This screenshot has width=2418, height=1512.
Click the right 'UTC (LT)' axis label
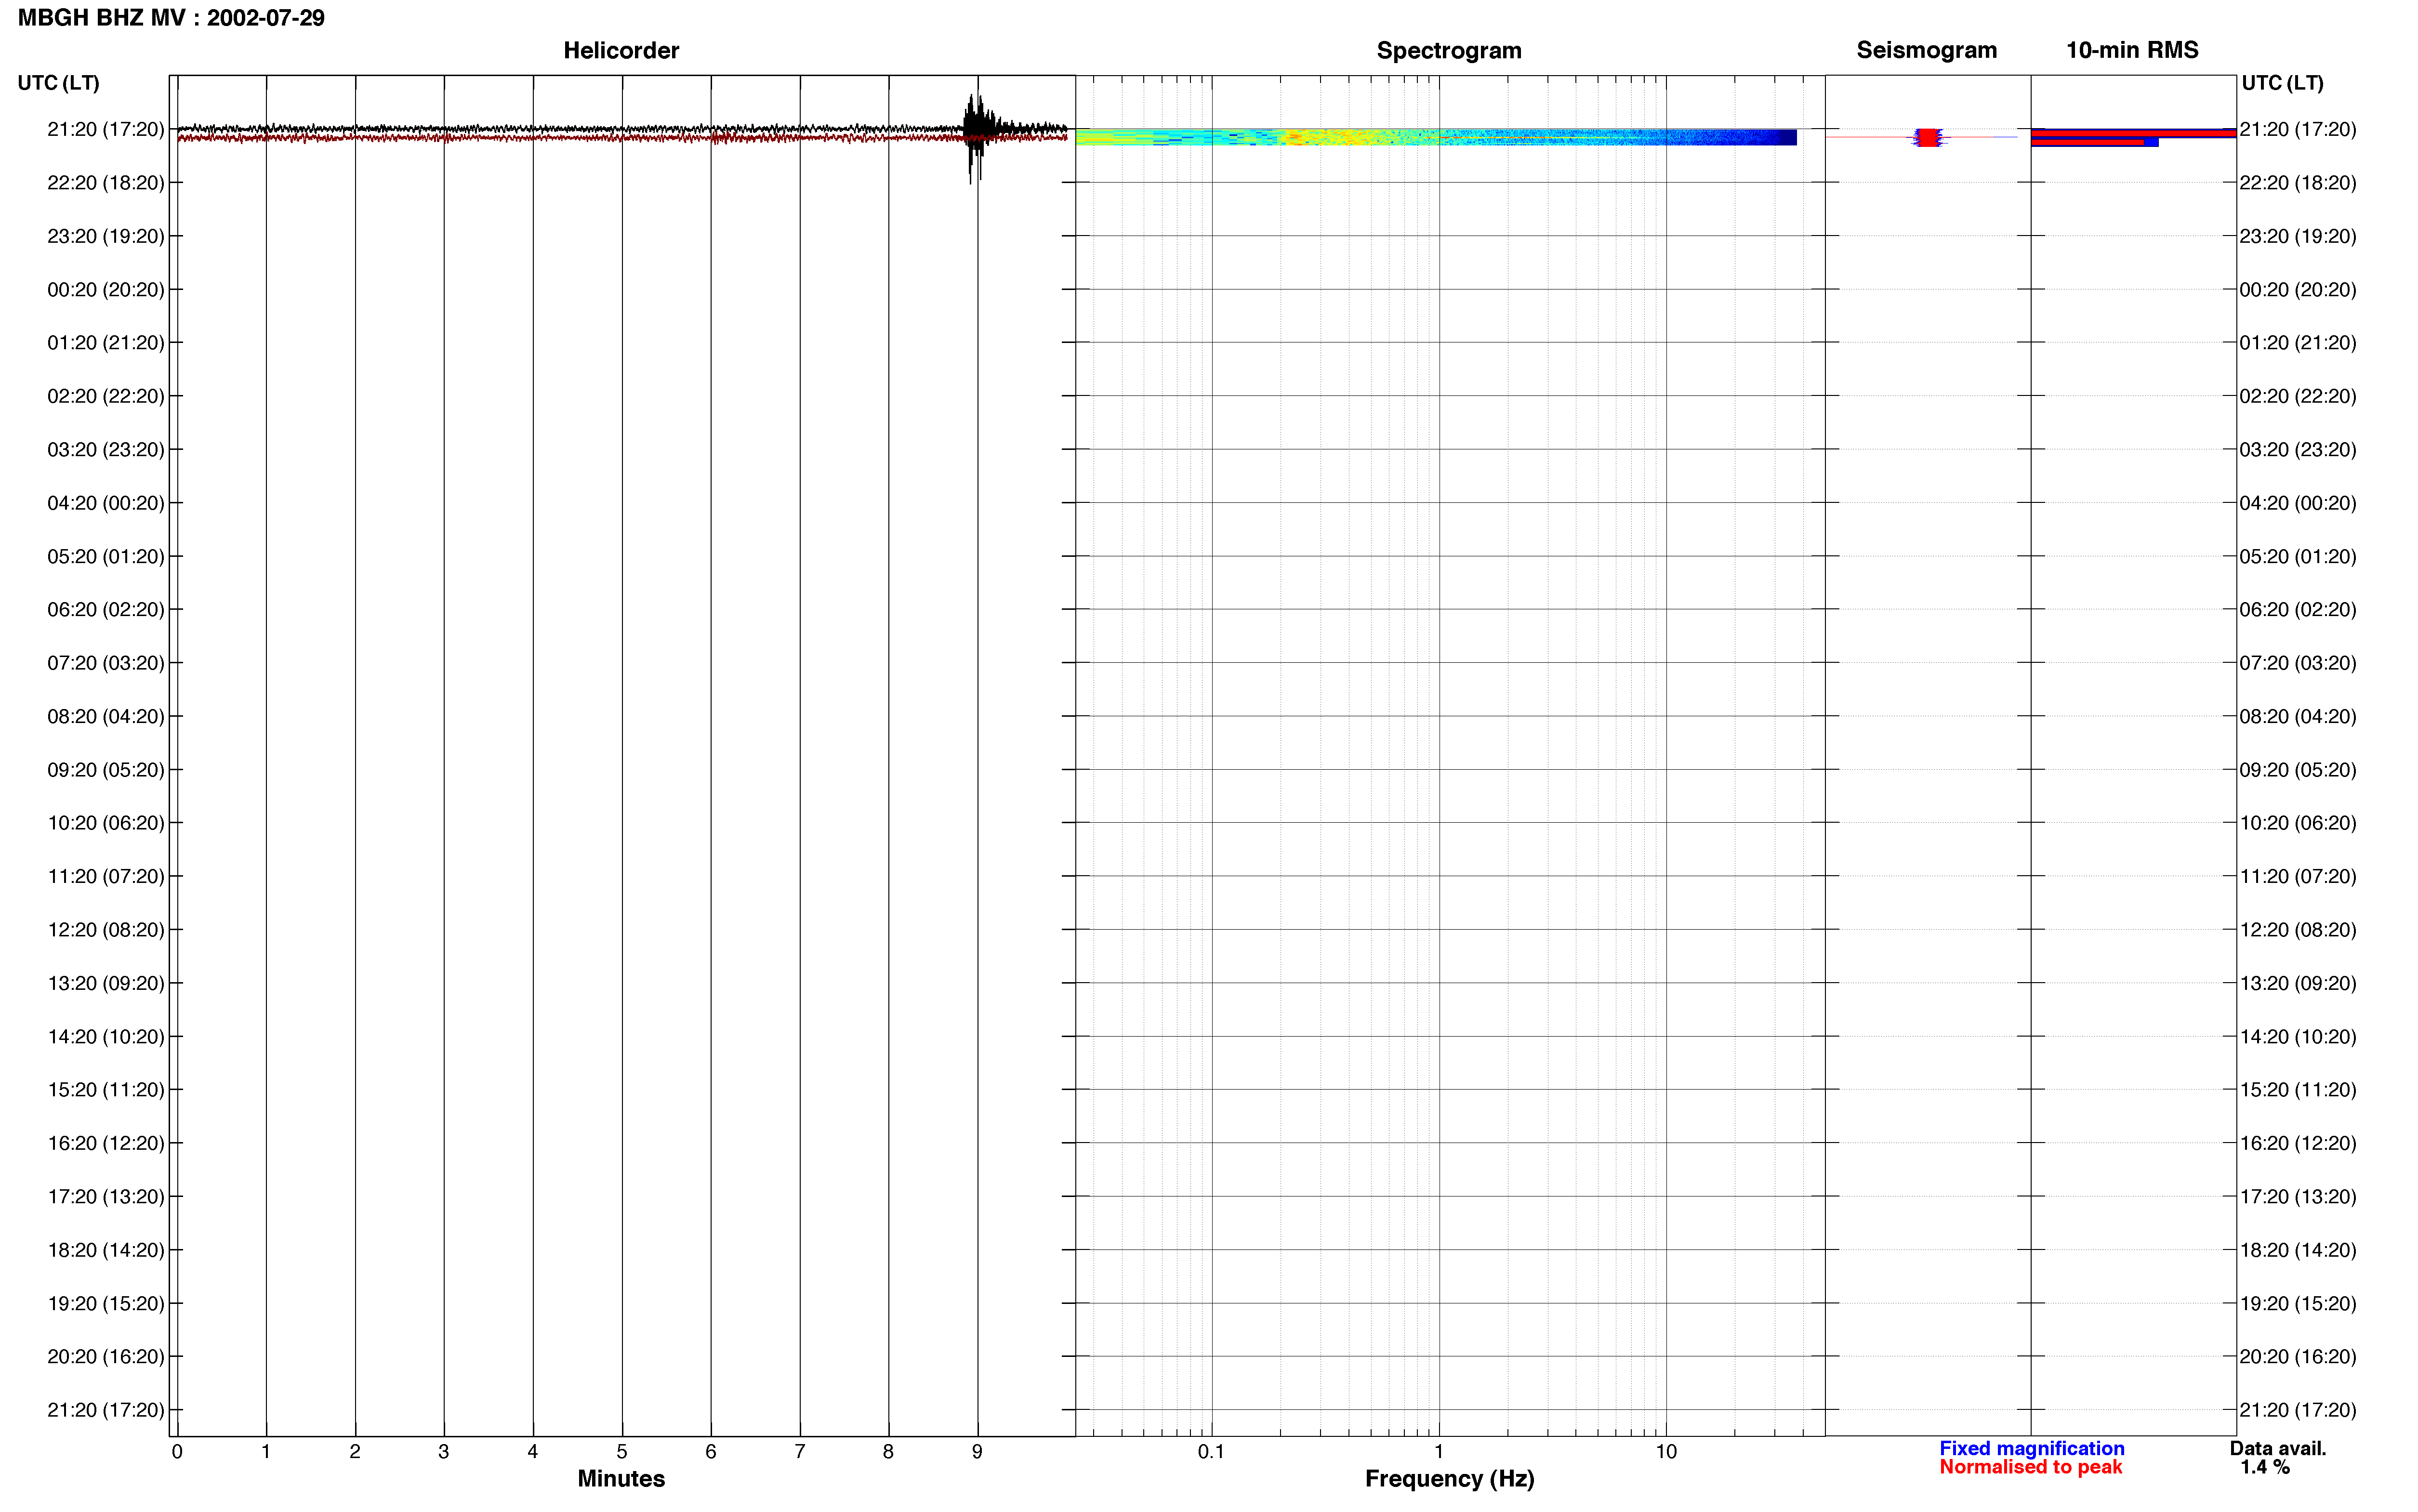[x=2282, y=83]
